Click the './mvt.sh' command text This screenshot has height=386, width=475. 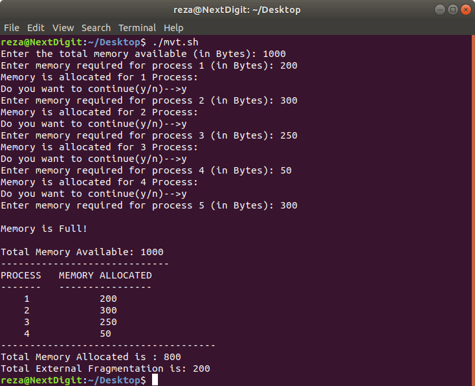pos(175,42)
